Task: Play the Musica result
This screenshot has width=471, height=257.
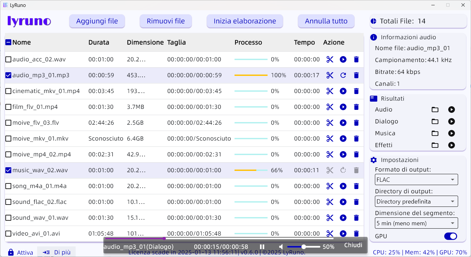Action: pyautogui.click(x=451, y=133)
